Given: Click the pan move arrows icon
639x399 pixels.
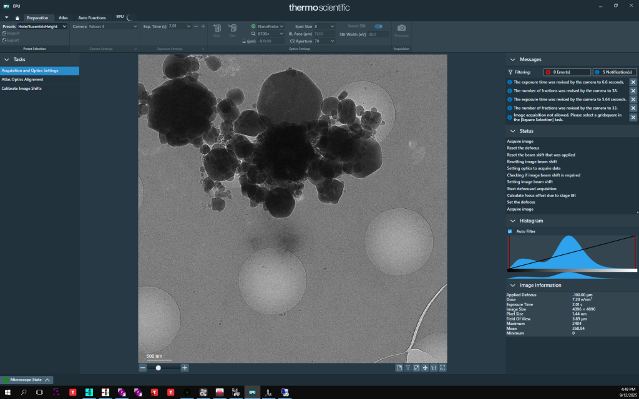Looking at the screenshot, I should pos(425,368).
